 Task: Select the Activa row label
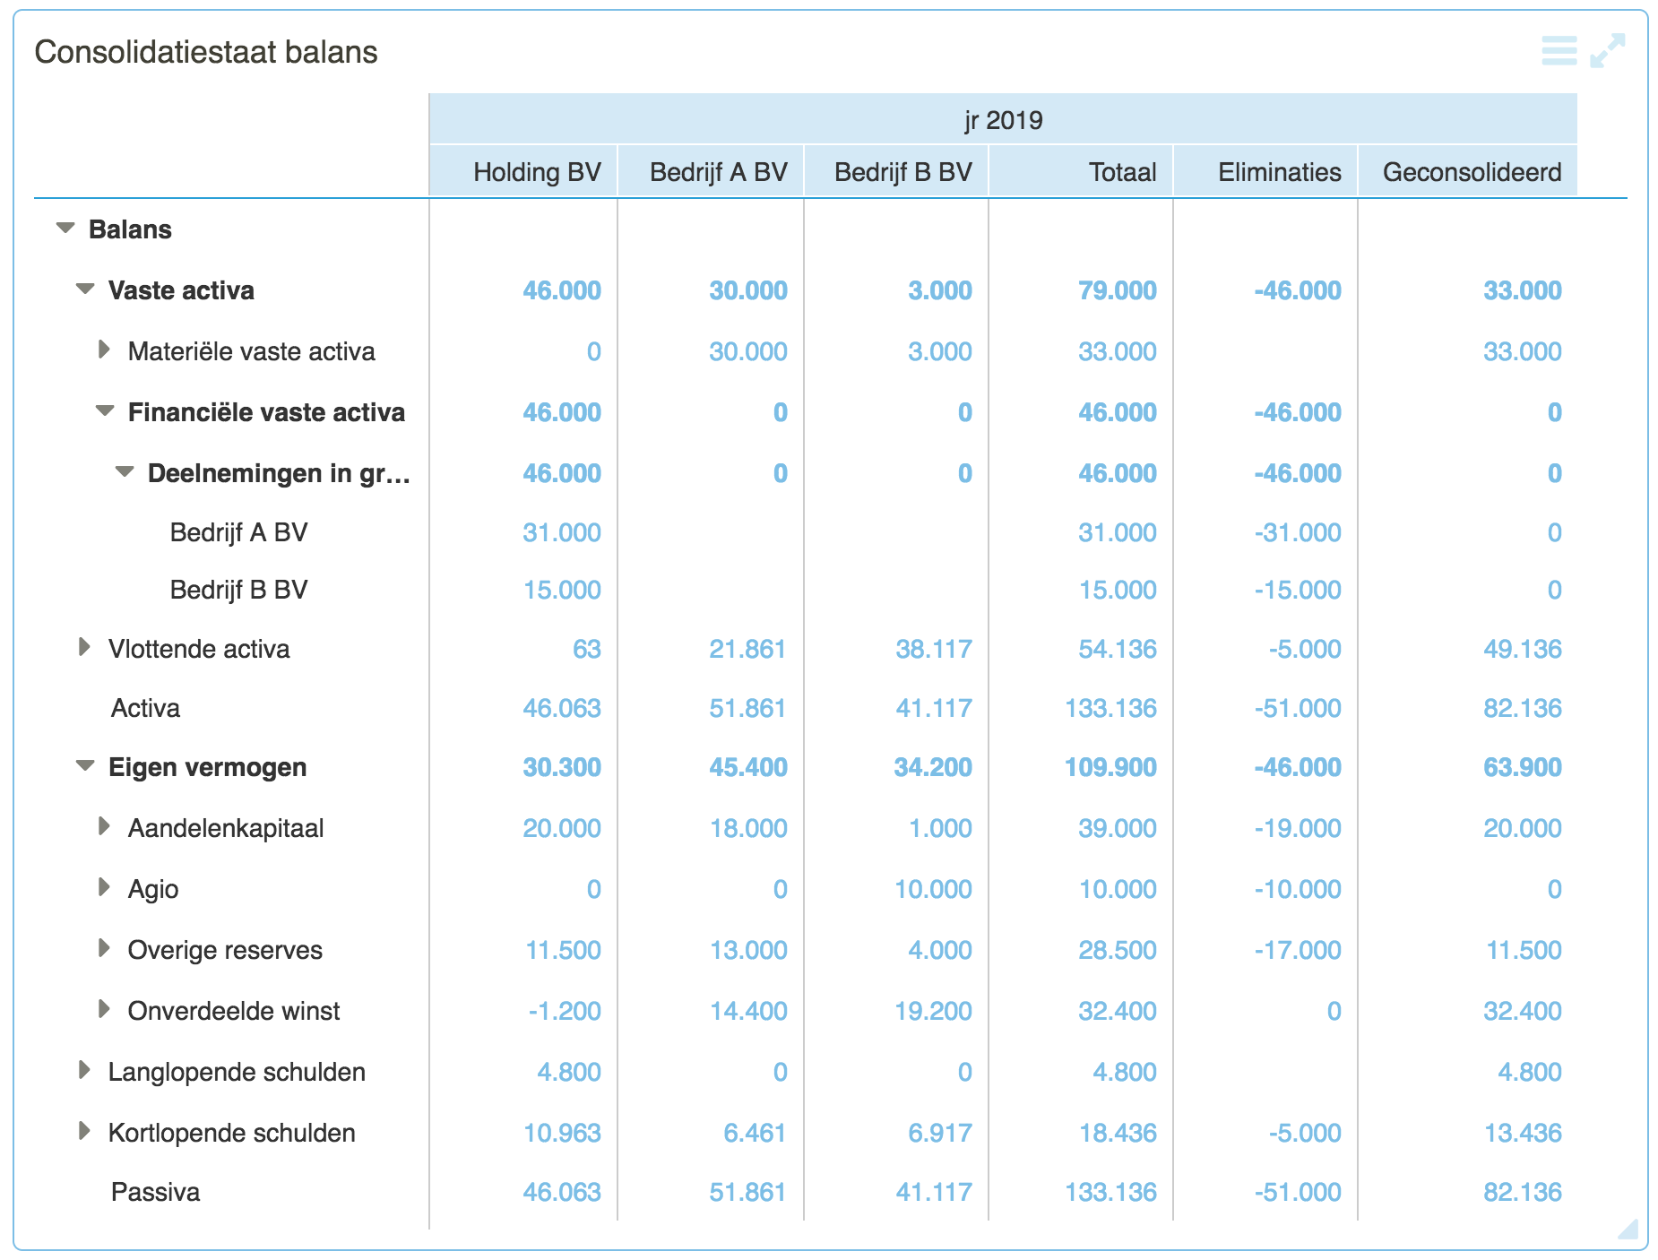(145, 708)
